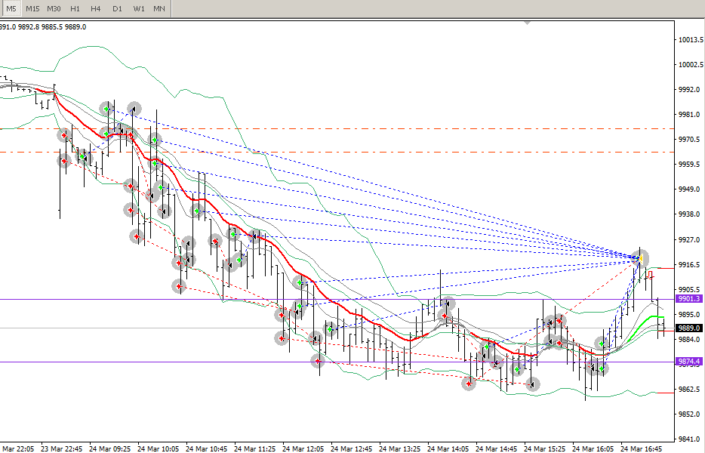
Task: Click the 24 Mar 13:25 time label
Action: 400,448
